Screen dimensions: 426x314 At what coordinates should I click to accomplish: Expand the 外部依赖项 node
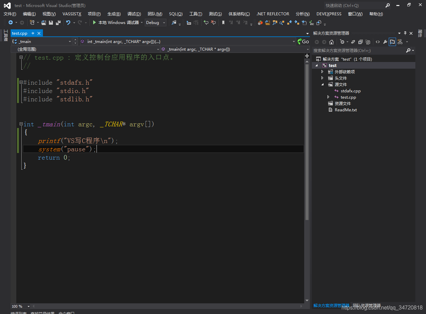(322, 72)
